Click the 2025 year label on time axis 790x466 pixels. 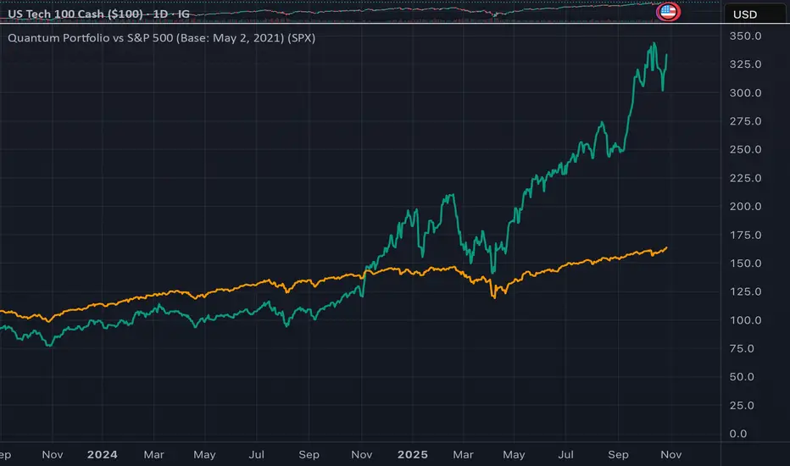click(x=413, y=454)
